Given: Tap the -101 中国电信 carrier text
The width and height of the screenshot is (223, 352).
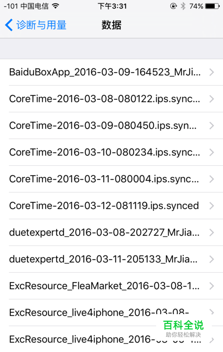Looking at the screenshot, I should (x=26, y=6).
